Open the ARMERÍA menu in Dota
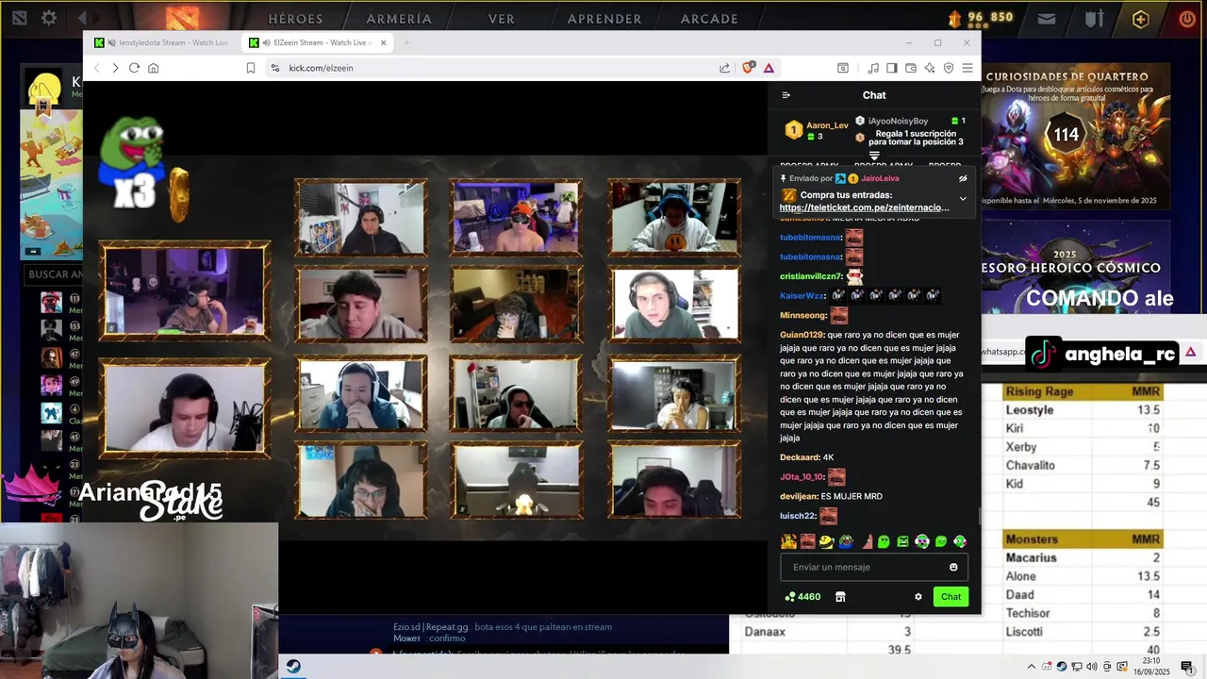Image resolution: width=1207 pixels, height=679 pixels. pyautogui.click(x=399, y=19)
